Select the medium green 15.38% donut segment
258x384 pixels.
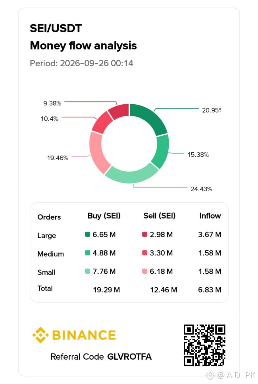coord(161,152)
